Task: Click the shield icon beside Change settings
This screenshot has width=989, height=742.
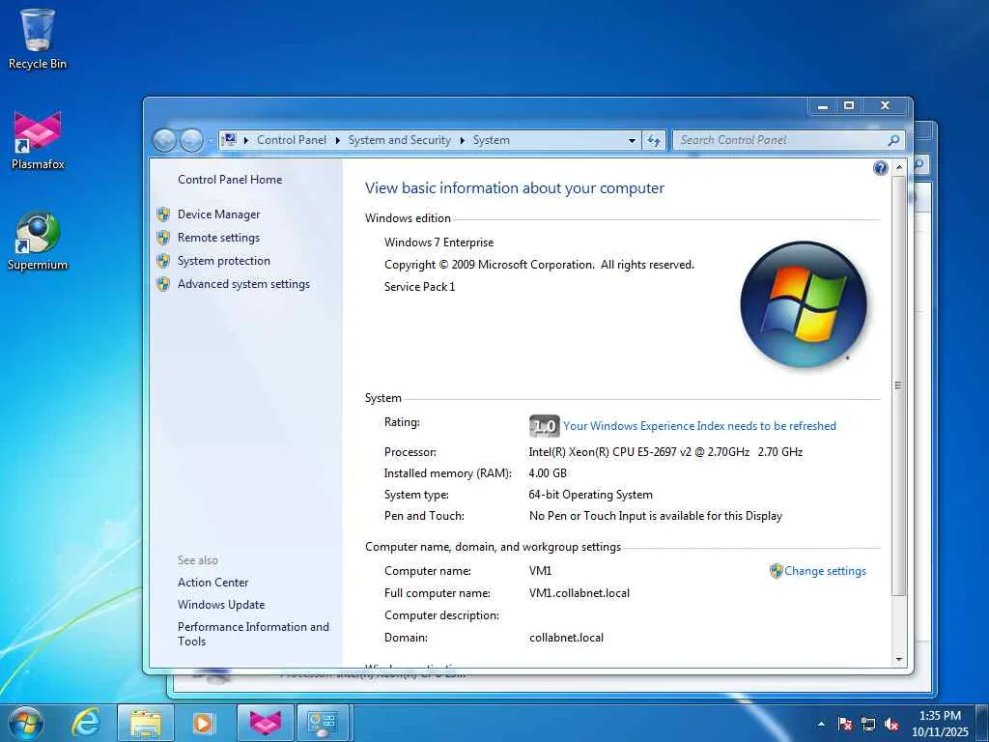Action: click(776, 571)
